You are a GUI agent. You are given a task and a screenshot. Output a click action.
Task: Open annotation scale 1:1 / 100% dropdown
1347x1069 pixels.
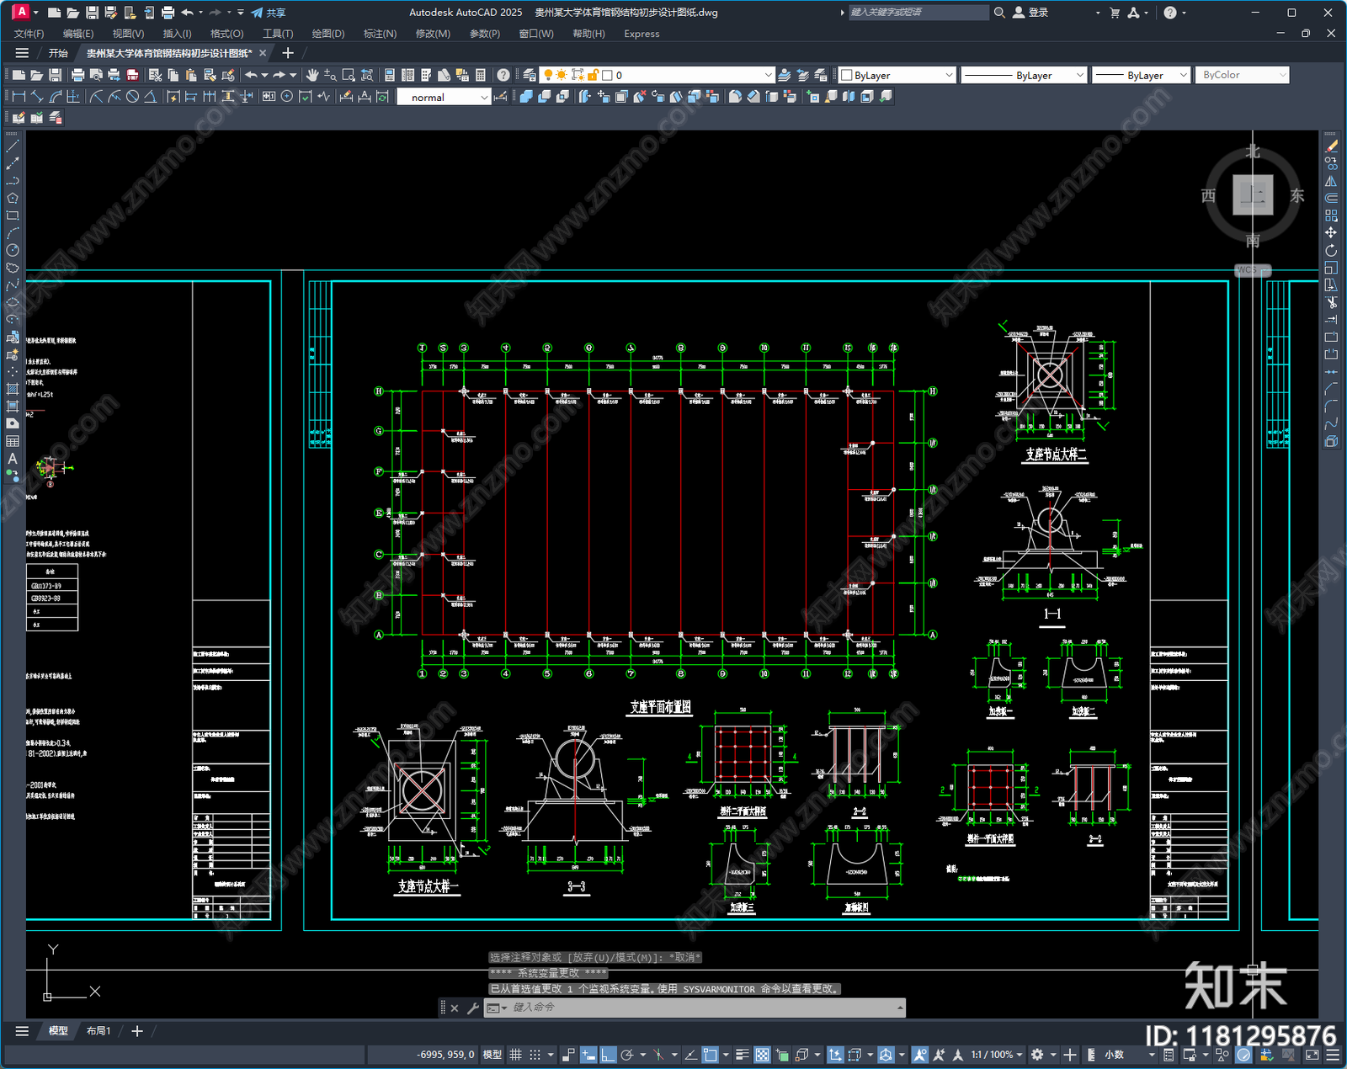pyautogui.click(x=997, y=1055)
